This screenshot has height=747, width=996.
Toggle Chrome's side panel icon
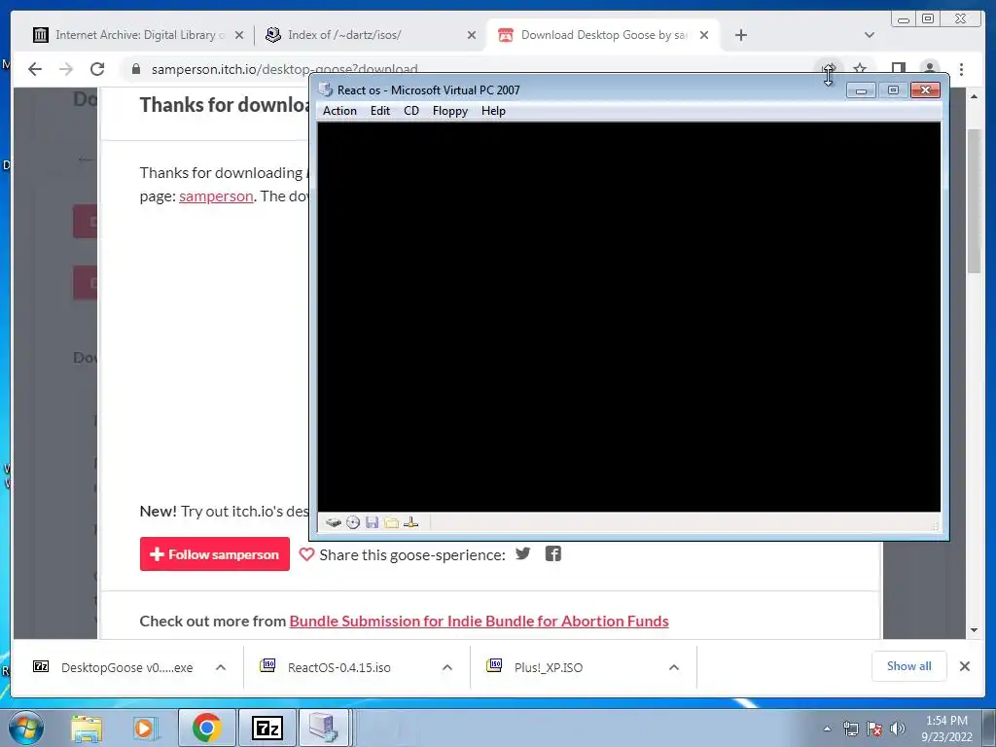click(x=898, y=69)
